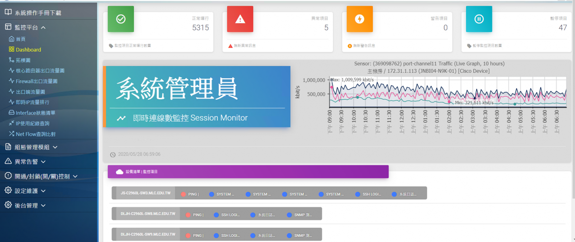Click the green checkmark normal status icon
Viewport: 575px width, 242px height.
tap(121, 19)
